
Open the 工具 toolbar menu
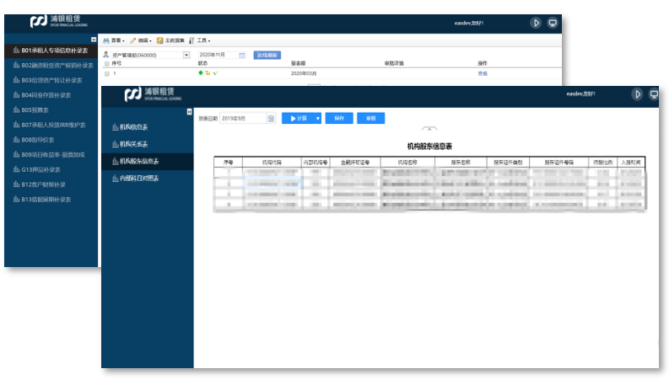[200, 40]
